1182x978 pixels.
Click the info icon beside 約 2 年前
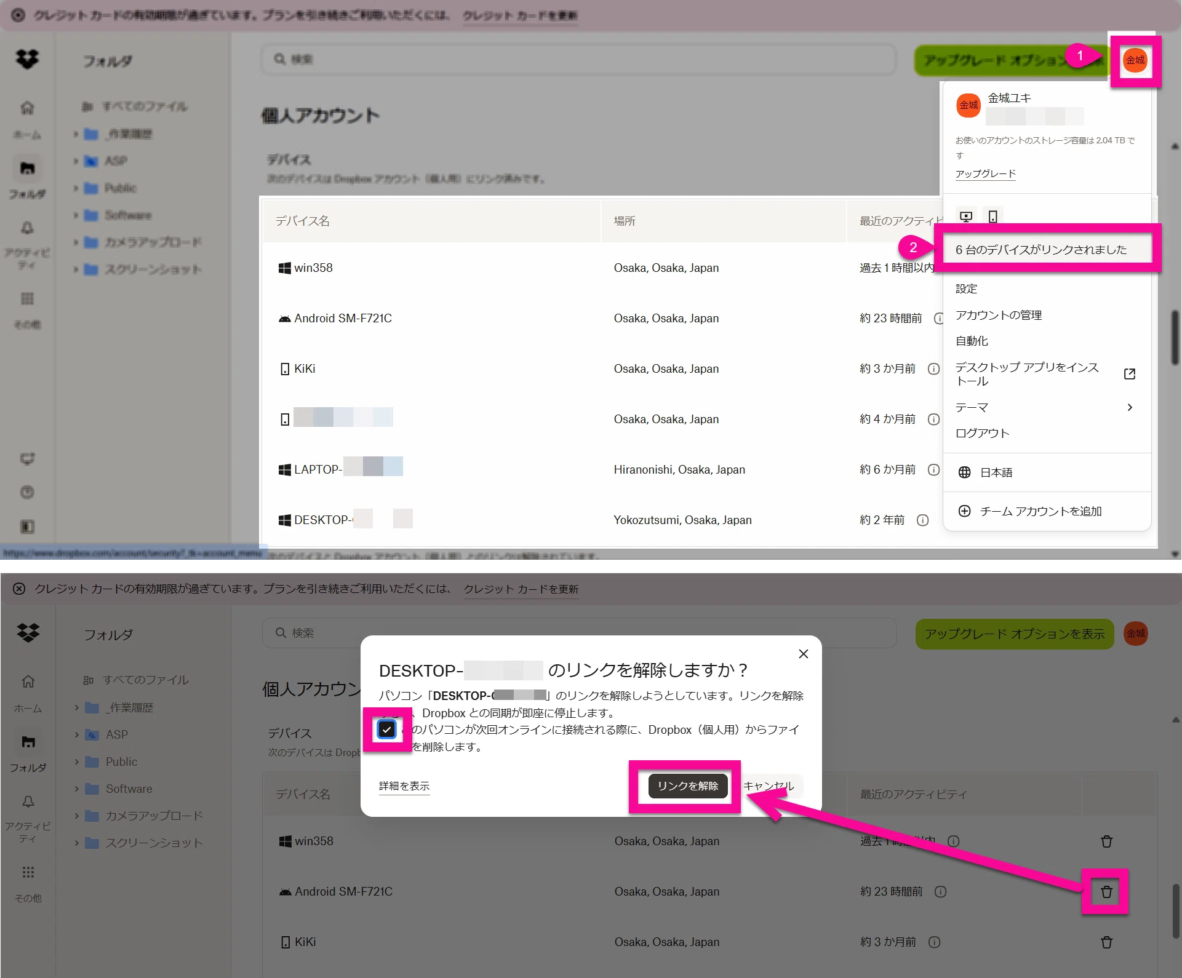tap(922, 520)
